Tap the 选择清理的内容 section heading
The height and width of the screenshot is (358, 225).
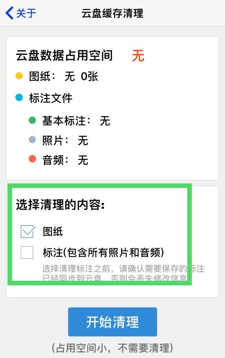60,205
